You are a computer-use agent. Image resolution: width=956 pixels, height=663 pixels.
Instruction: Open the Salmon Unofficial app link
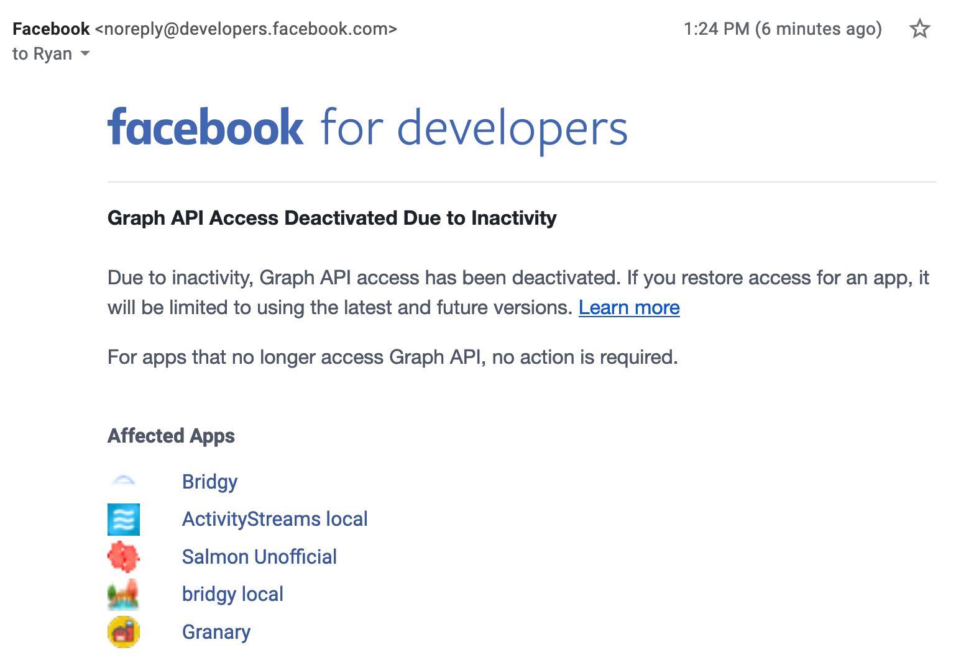pos(259,557)
